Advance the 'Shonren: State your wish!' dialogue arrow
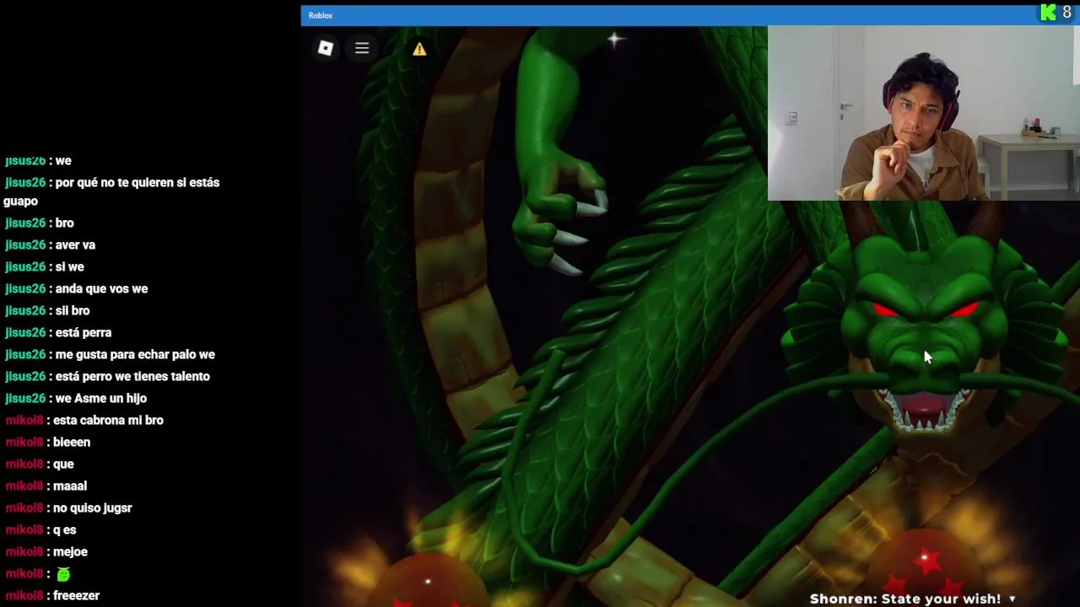 [x=1012, y=599]
